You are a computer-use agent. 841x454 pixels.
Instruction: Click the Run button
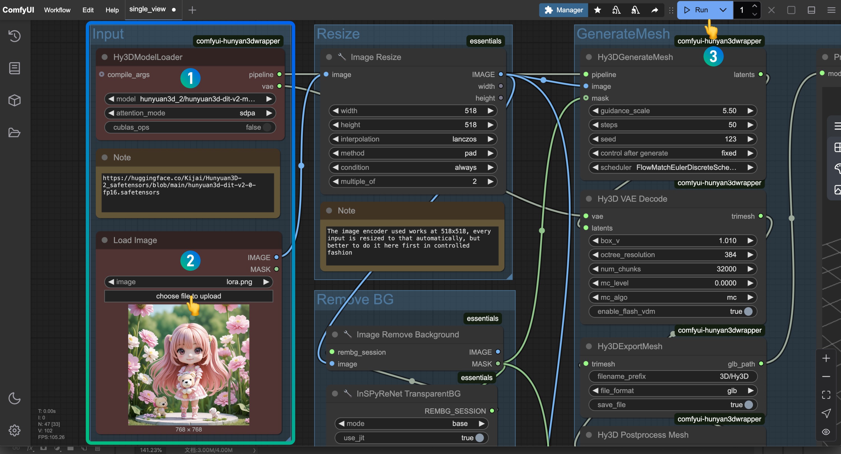pos(696,10)
